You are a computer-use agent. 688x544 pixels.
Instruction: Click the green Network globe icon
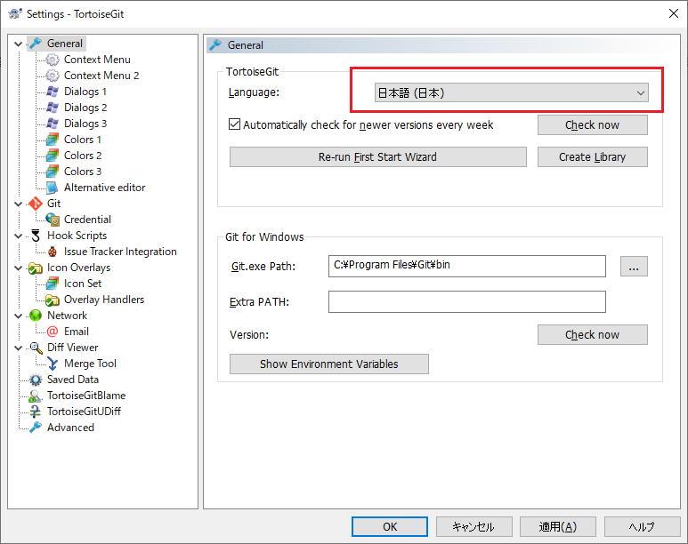pos(36,316)
